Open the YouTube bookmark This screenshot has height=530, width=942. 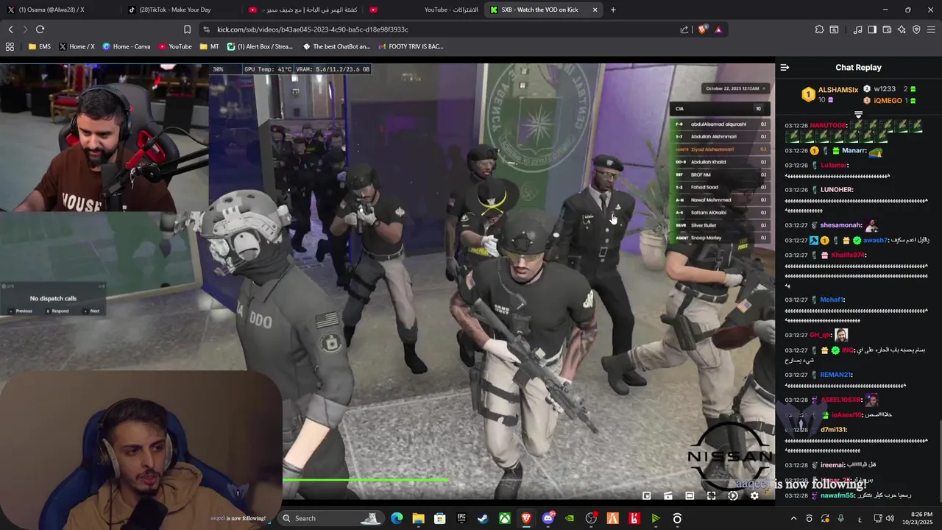175,46
